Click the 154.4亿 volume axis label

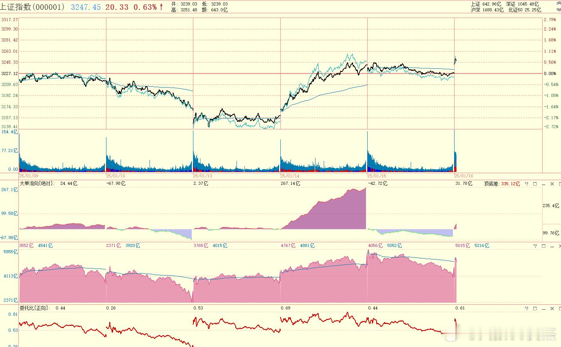[x=9, y=132]
